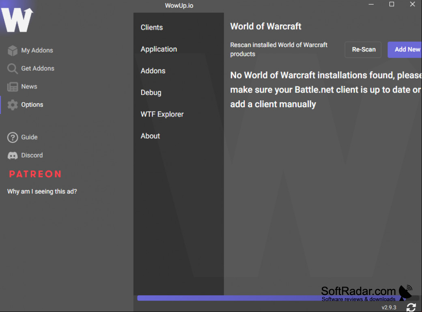Open the Guide link
The height and width of the screenshot is (312, 422).
coord(29,137)
